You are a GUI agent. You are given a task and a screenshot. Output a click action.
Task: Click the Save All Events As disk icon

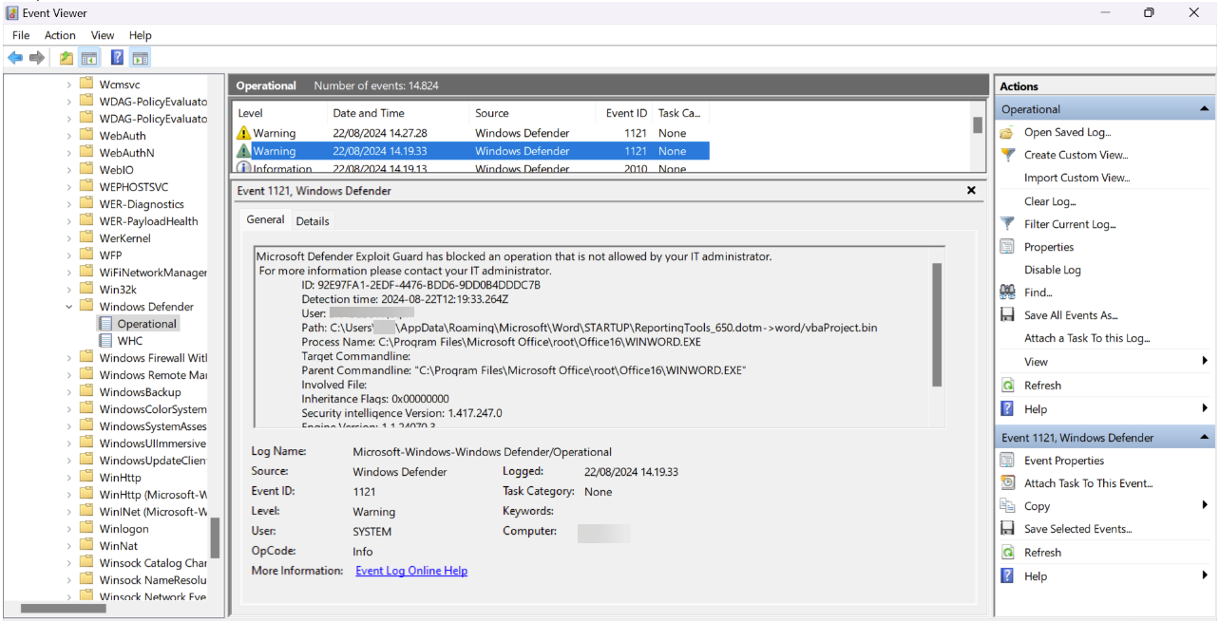coord(1008,315)
